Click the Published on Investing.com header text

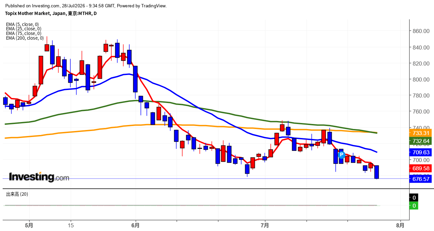[86, 6]
